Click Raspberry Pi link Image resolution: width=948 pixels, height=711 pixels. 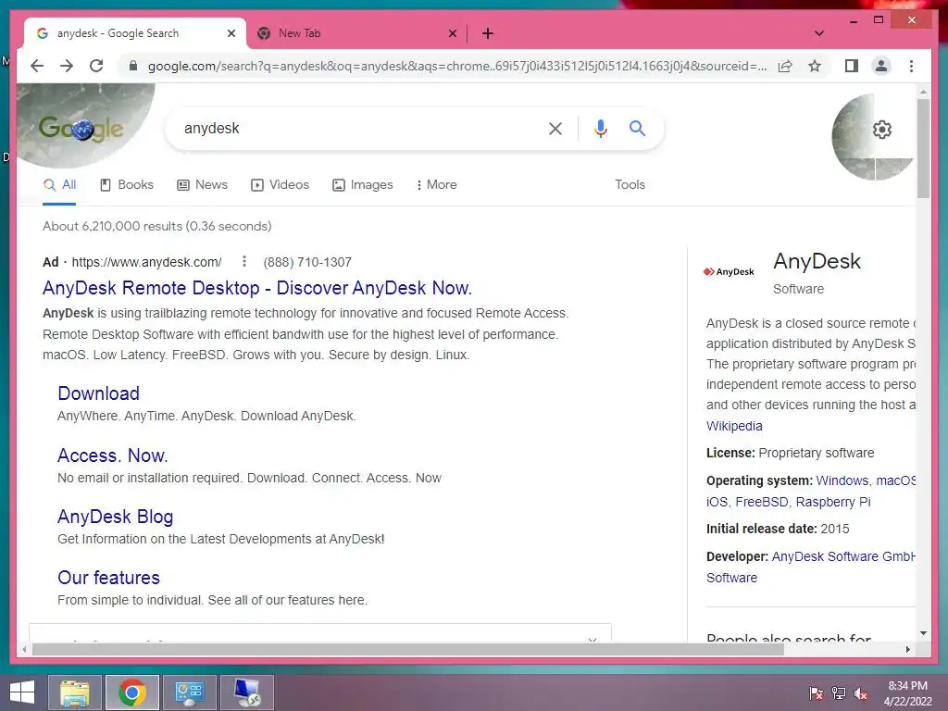(833, 502)
